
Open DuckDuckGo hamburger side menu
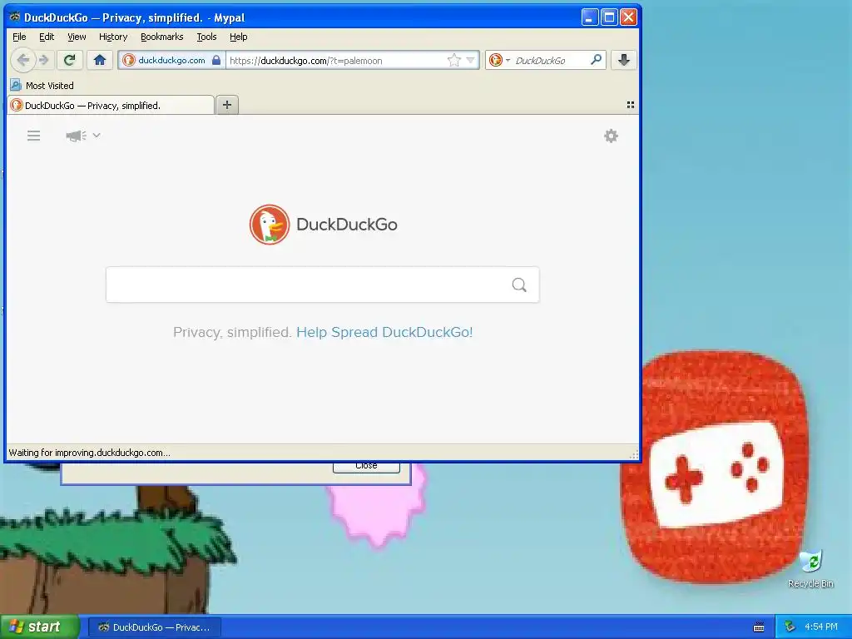click(33, 136)
